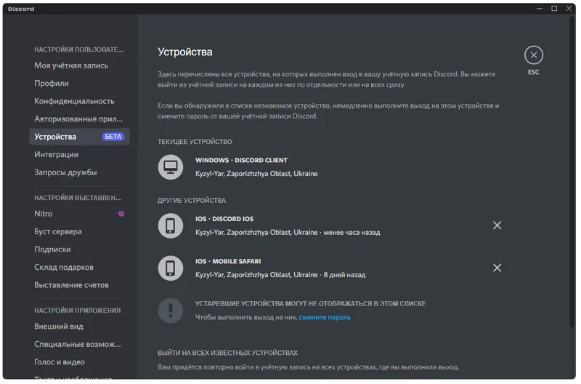
Task: Remove the iOS Mobile Safari device session
Action: coord(497,268)
